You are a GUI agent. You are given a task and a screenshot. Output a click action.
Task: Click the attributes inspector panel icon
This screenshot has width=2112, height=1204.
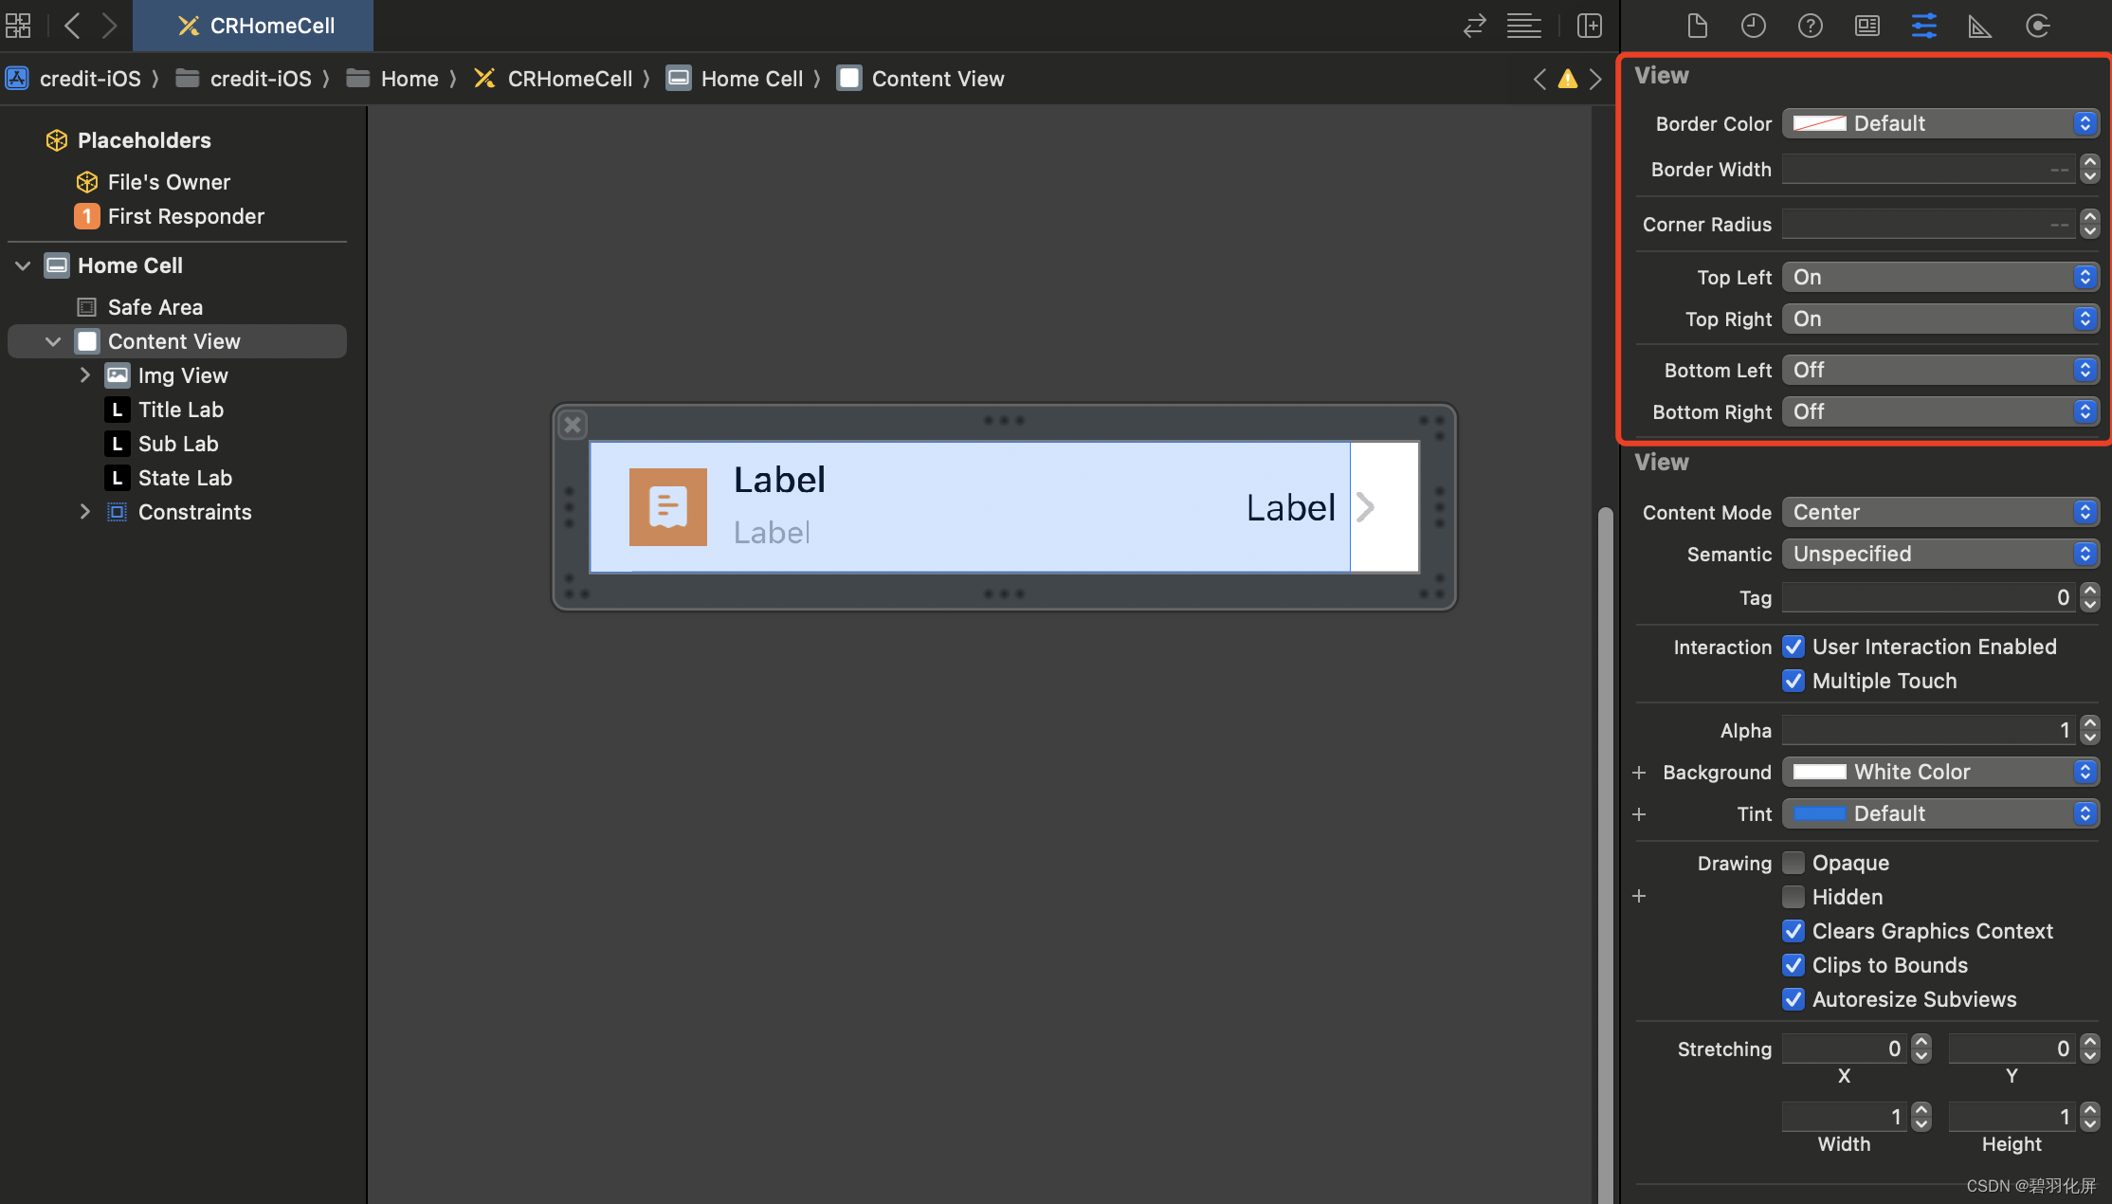coord(1923,25)
